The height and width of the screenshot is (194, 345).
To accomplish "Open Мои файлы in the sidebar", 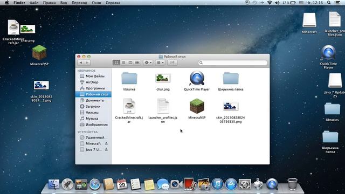I will pyautogui.click(x=93, y=76).
